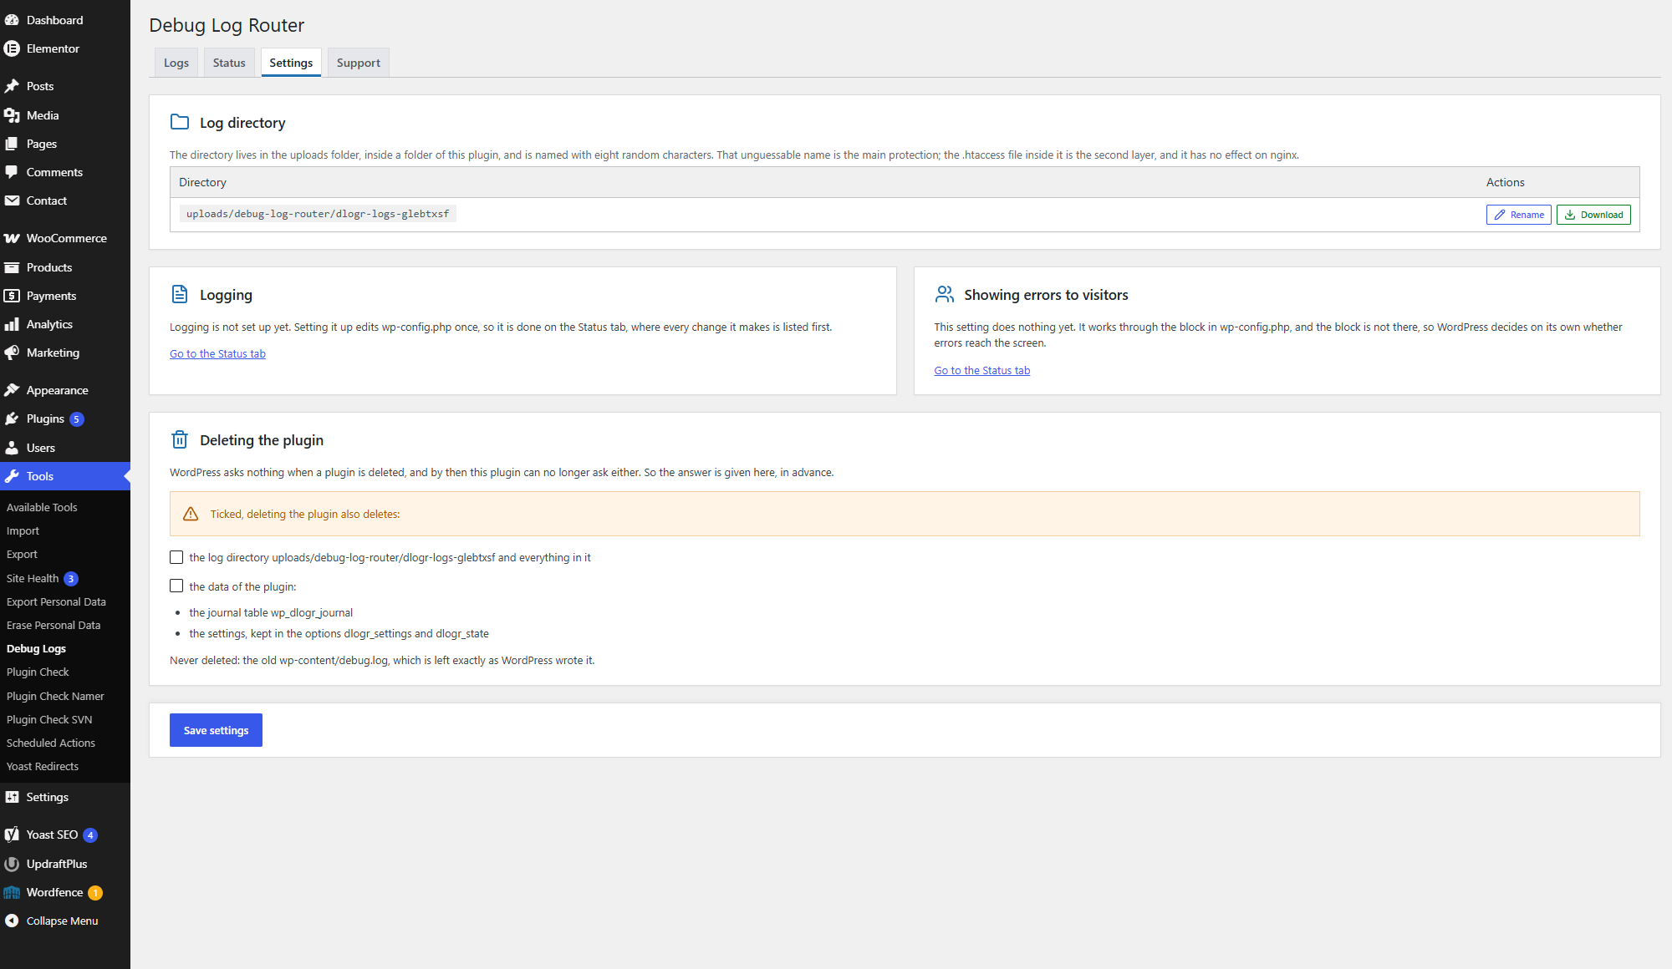Open Yoast Redirects submenu item
1672x969 pixels.
point(43,766)
